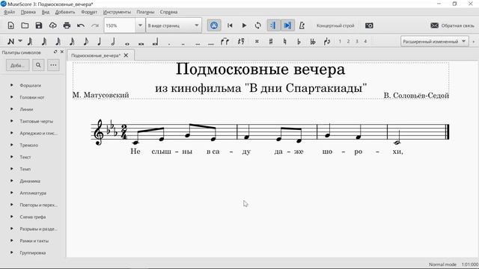The height and width of the screenshot is (269, 479).
Task: Open the Файл menu
Action: 10,12
